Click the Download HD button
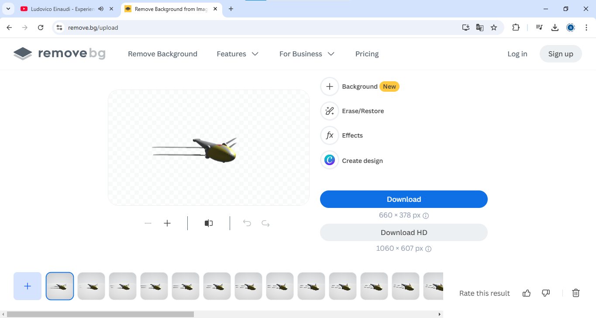This screenshot has width=596, height=318. click(x=404, y=232)
